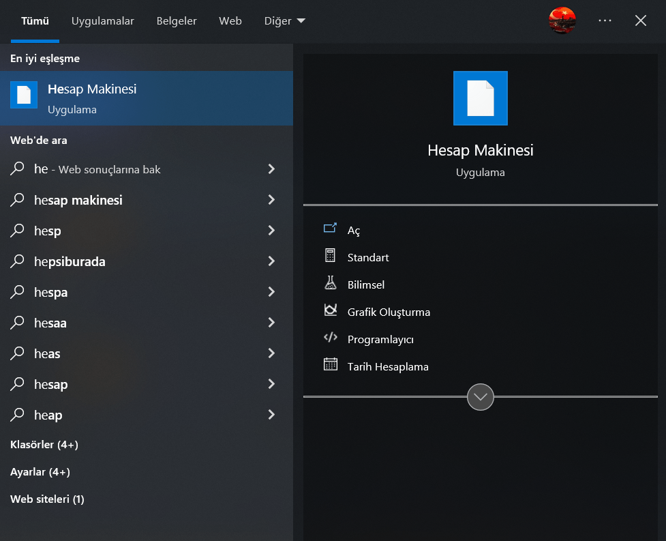Viewport: 666px width, 541px height.
Task: Launch Bilimsel calculator mode label
Action: (x=365, y=284)
